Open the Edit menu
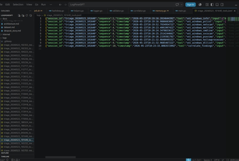Screen dimensions: 239x161 point(8,4)
